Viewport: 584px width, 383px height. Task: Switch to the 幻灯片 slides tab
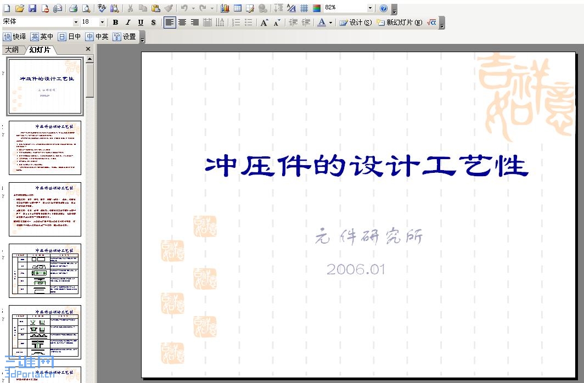[40, 49]
